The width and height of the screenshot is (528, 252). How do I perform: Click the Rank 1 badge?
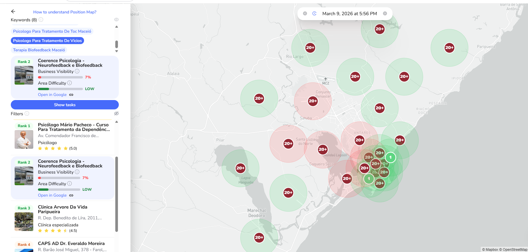pyautogui.click(x=24, y=126)
